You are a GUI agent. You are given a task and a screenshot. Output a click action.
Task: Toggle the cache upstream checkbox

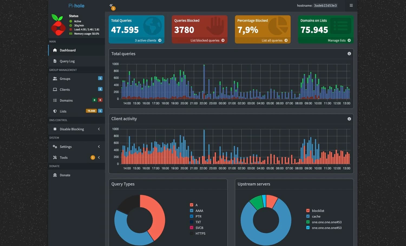coord(308,216)
